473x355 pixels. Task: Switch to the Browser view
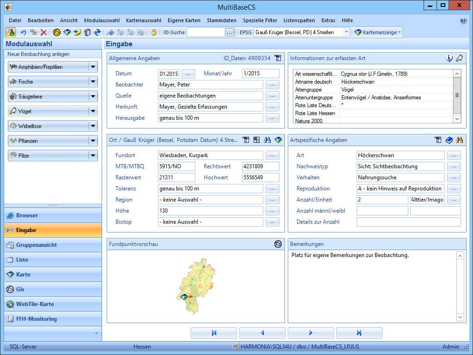tap(53, 215)
